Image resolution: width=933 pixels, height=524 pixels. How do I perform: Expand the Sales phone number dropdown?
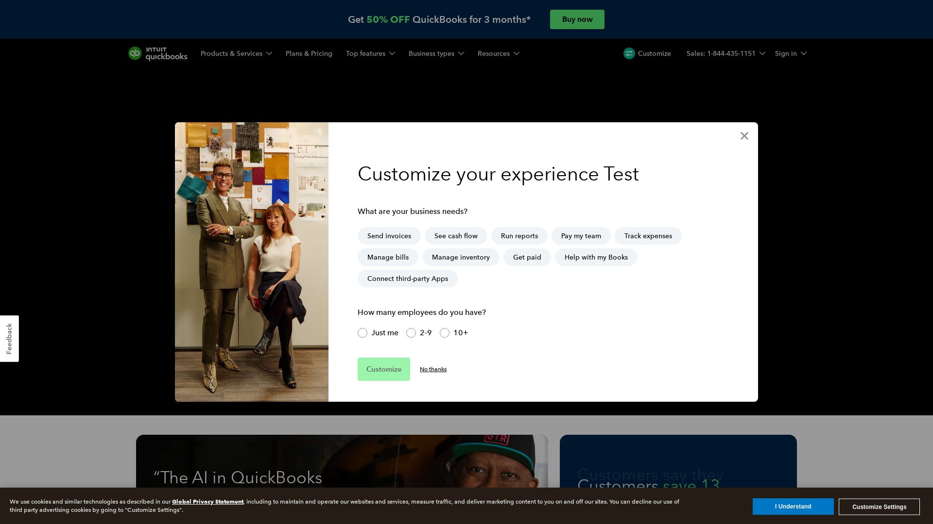[x=726, y=53]
